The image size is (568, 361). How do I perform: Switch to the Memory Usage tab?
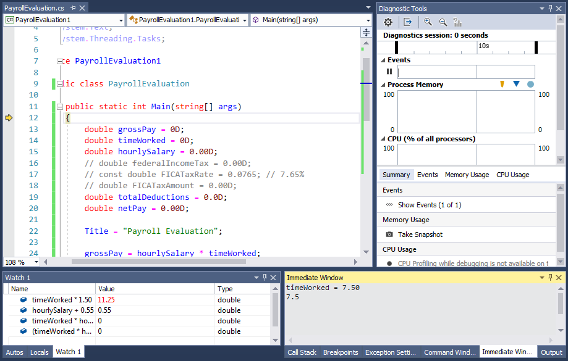[467, 175]
